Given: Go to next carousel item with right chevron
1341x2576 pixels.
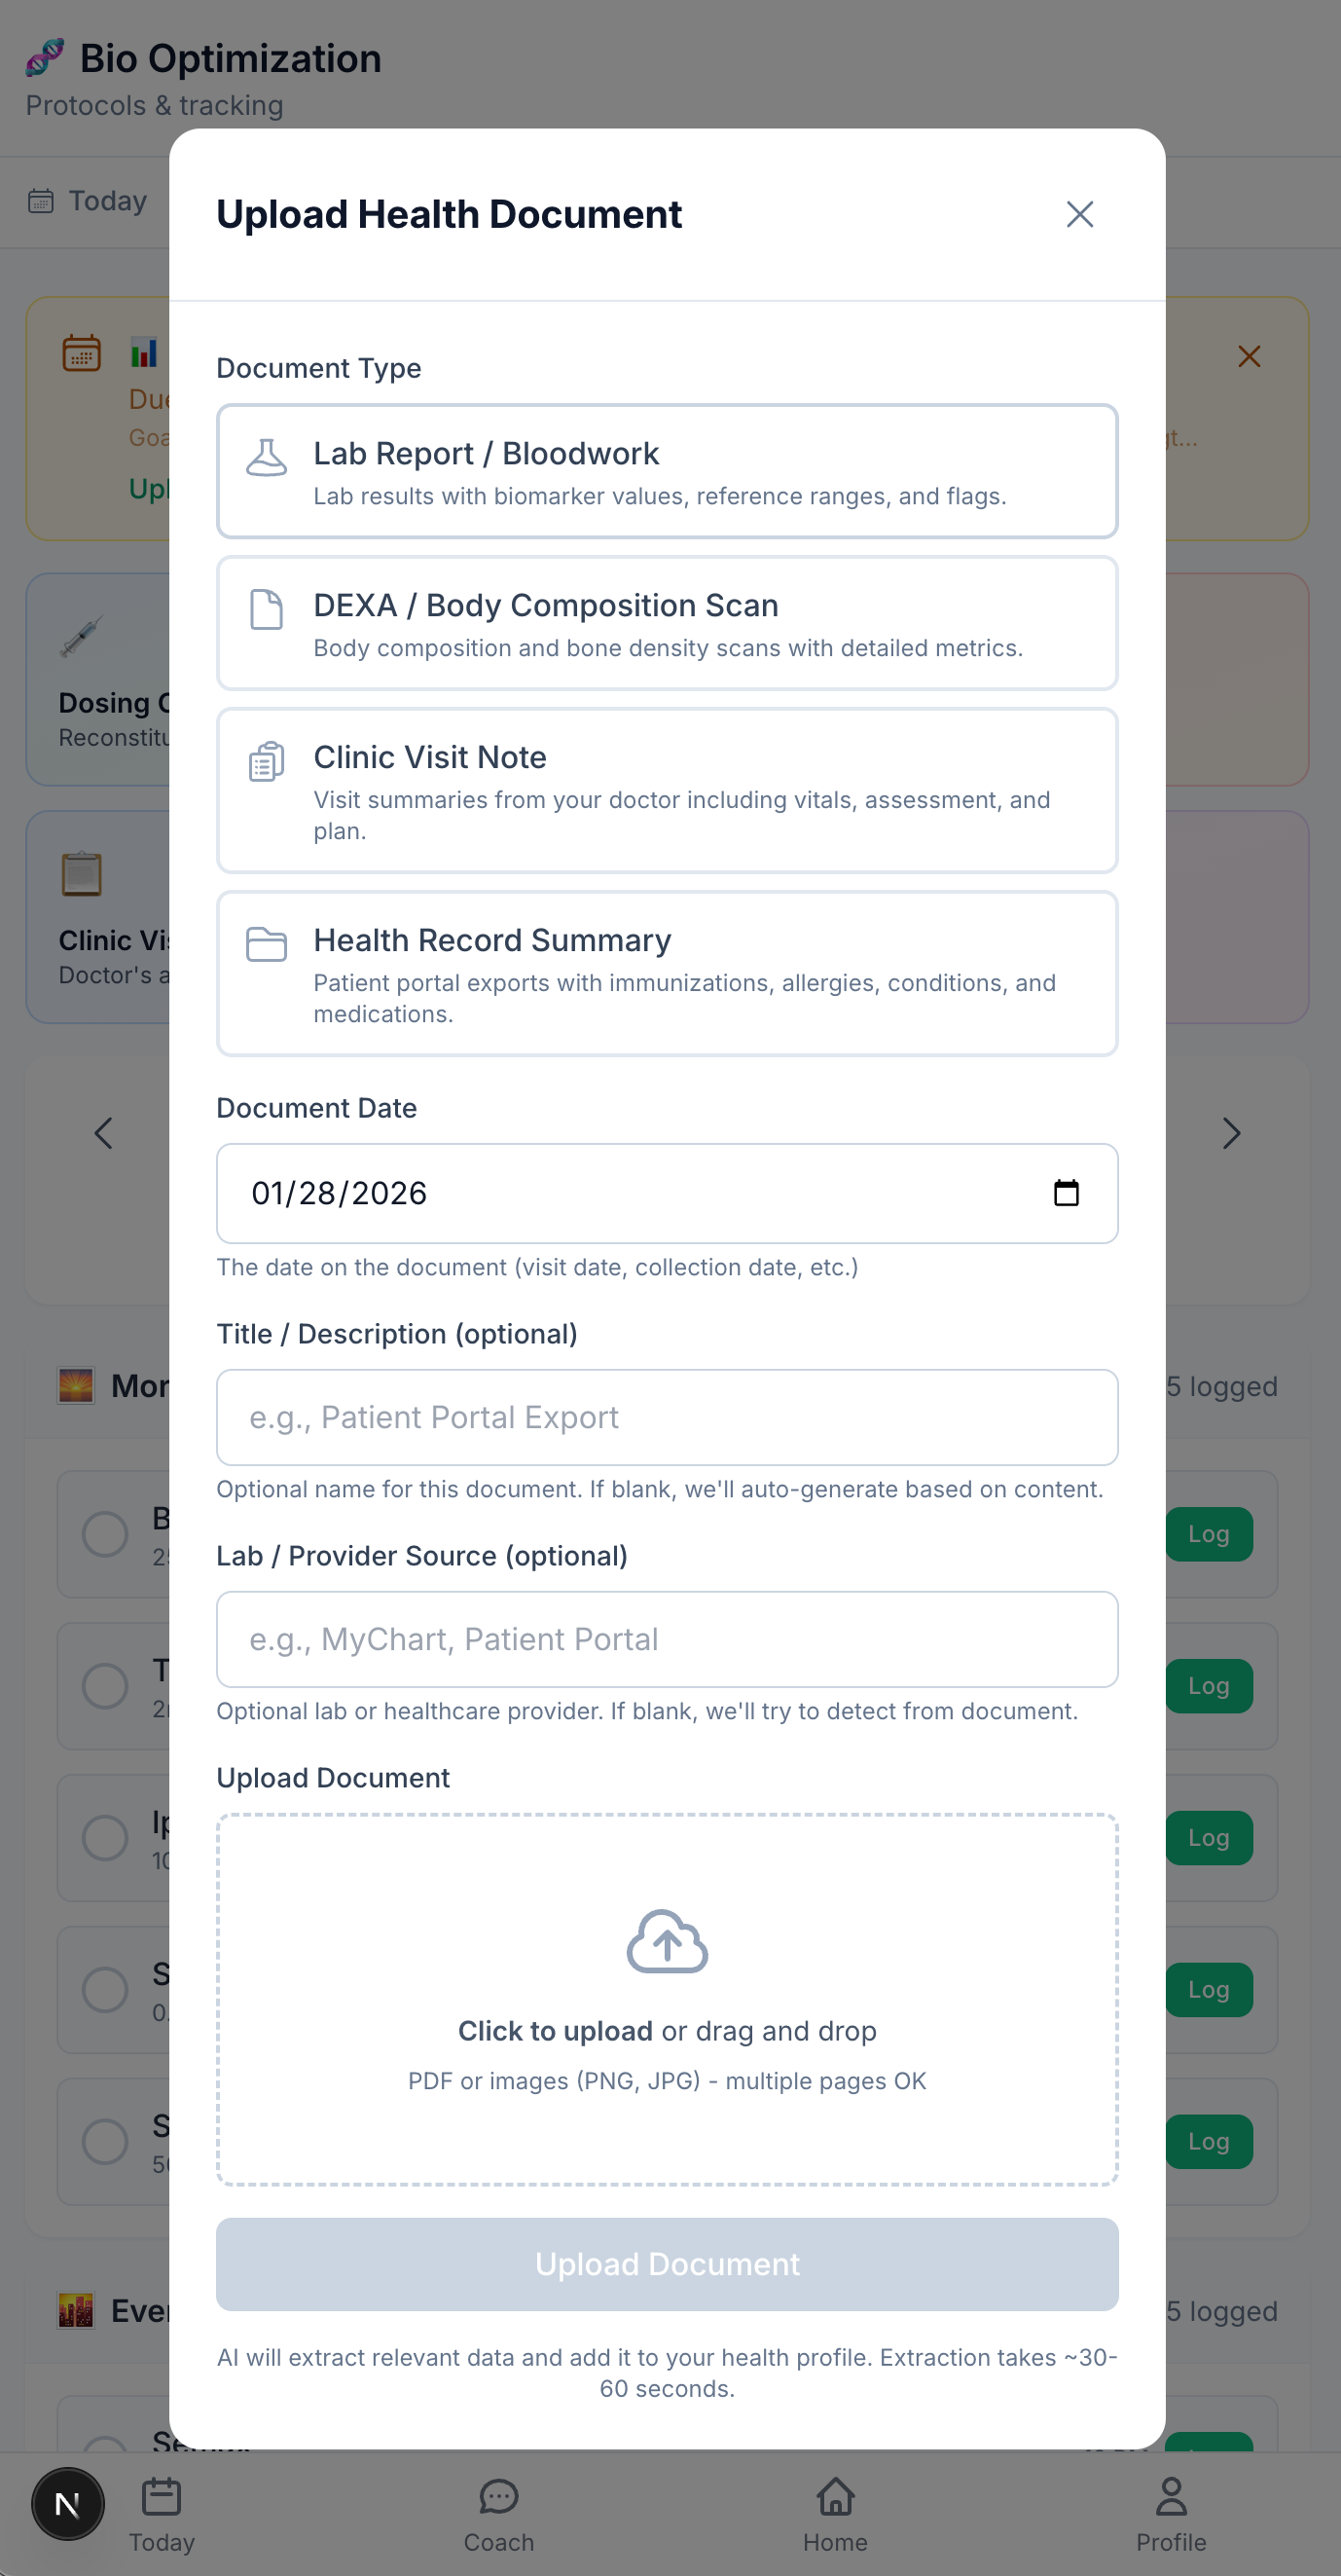Looking at the screenshot, I should tap(1231, 1133).
